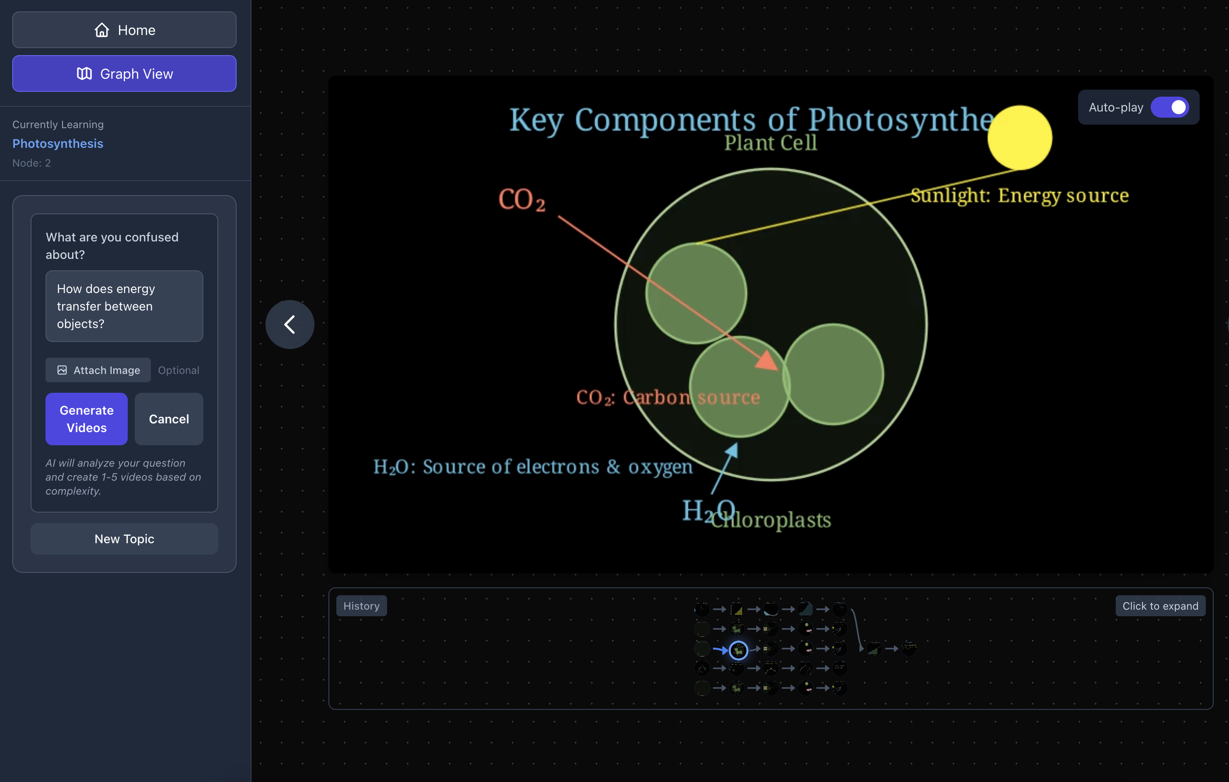Go back with the left chevron arrow
Viewport: 1229px width, 782px height.
coord(290,324)
